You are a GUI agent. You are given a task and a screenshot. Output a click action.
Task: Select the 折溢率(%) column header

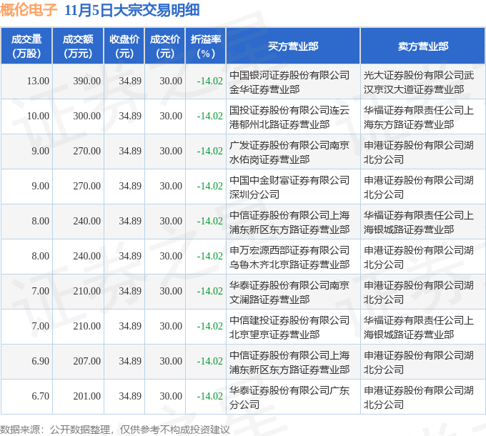pyautogui.click(x=206, y=46)
